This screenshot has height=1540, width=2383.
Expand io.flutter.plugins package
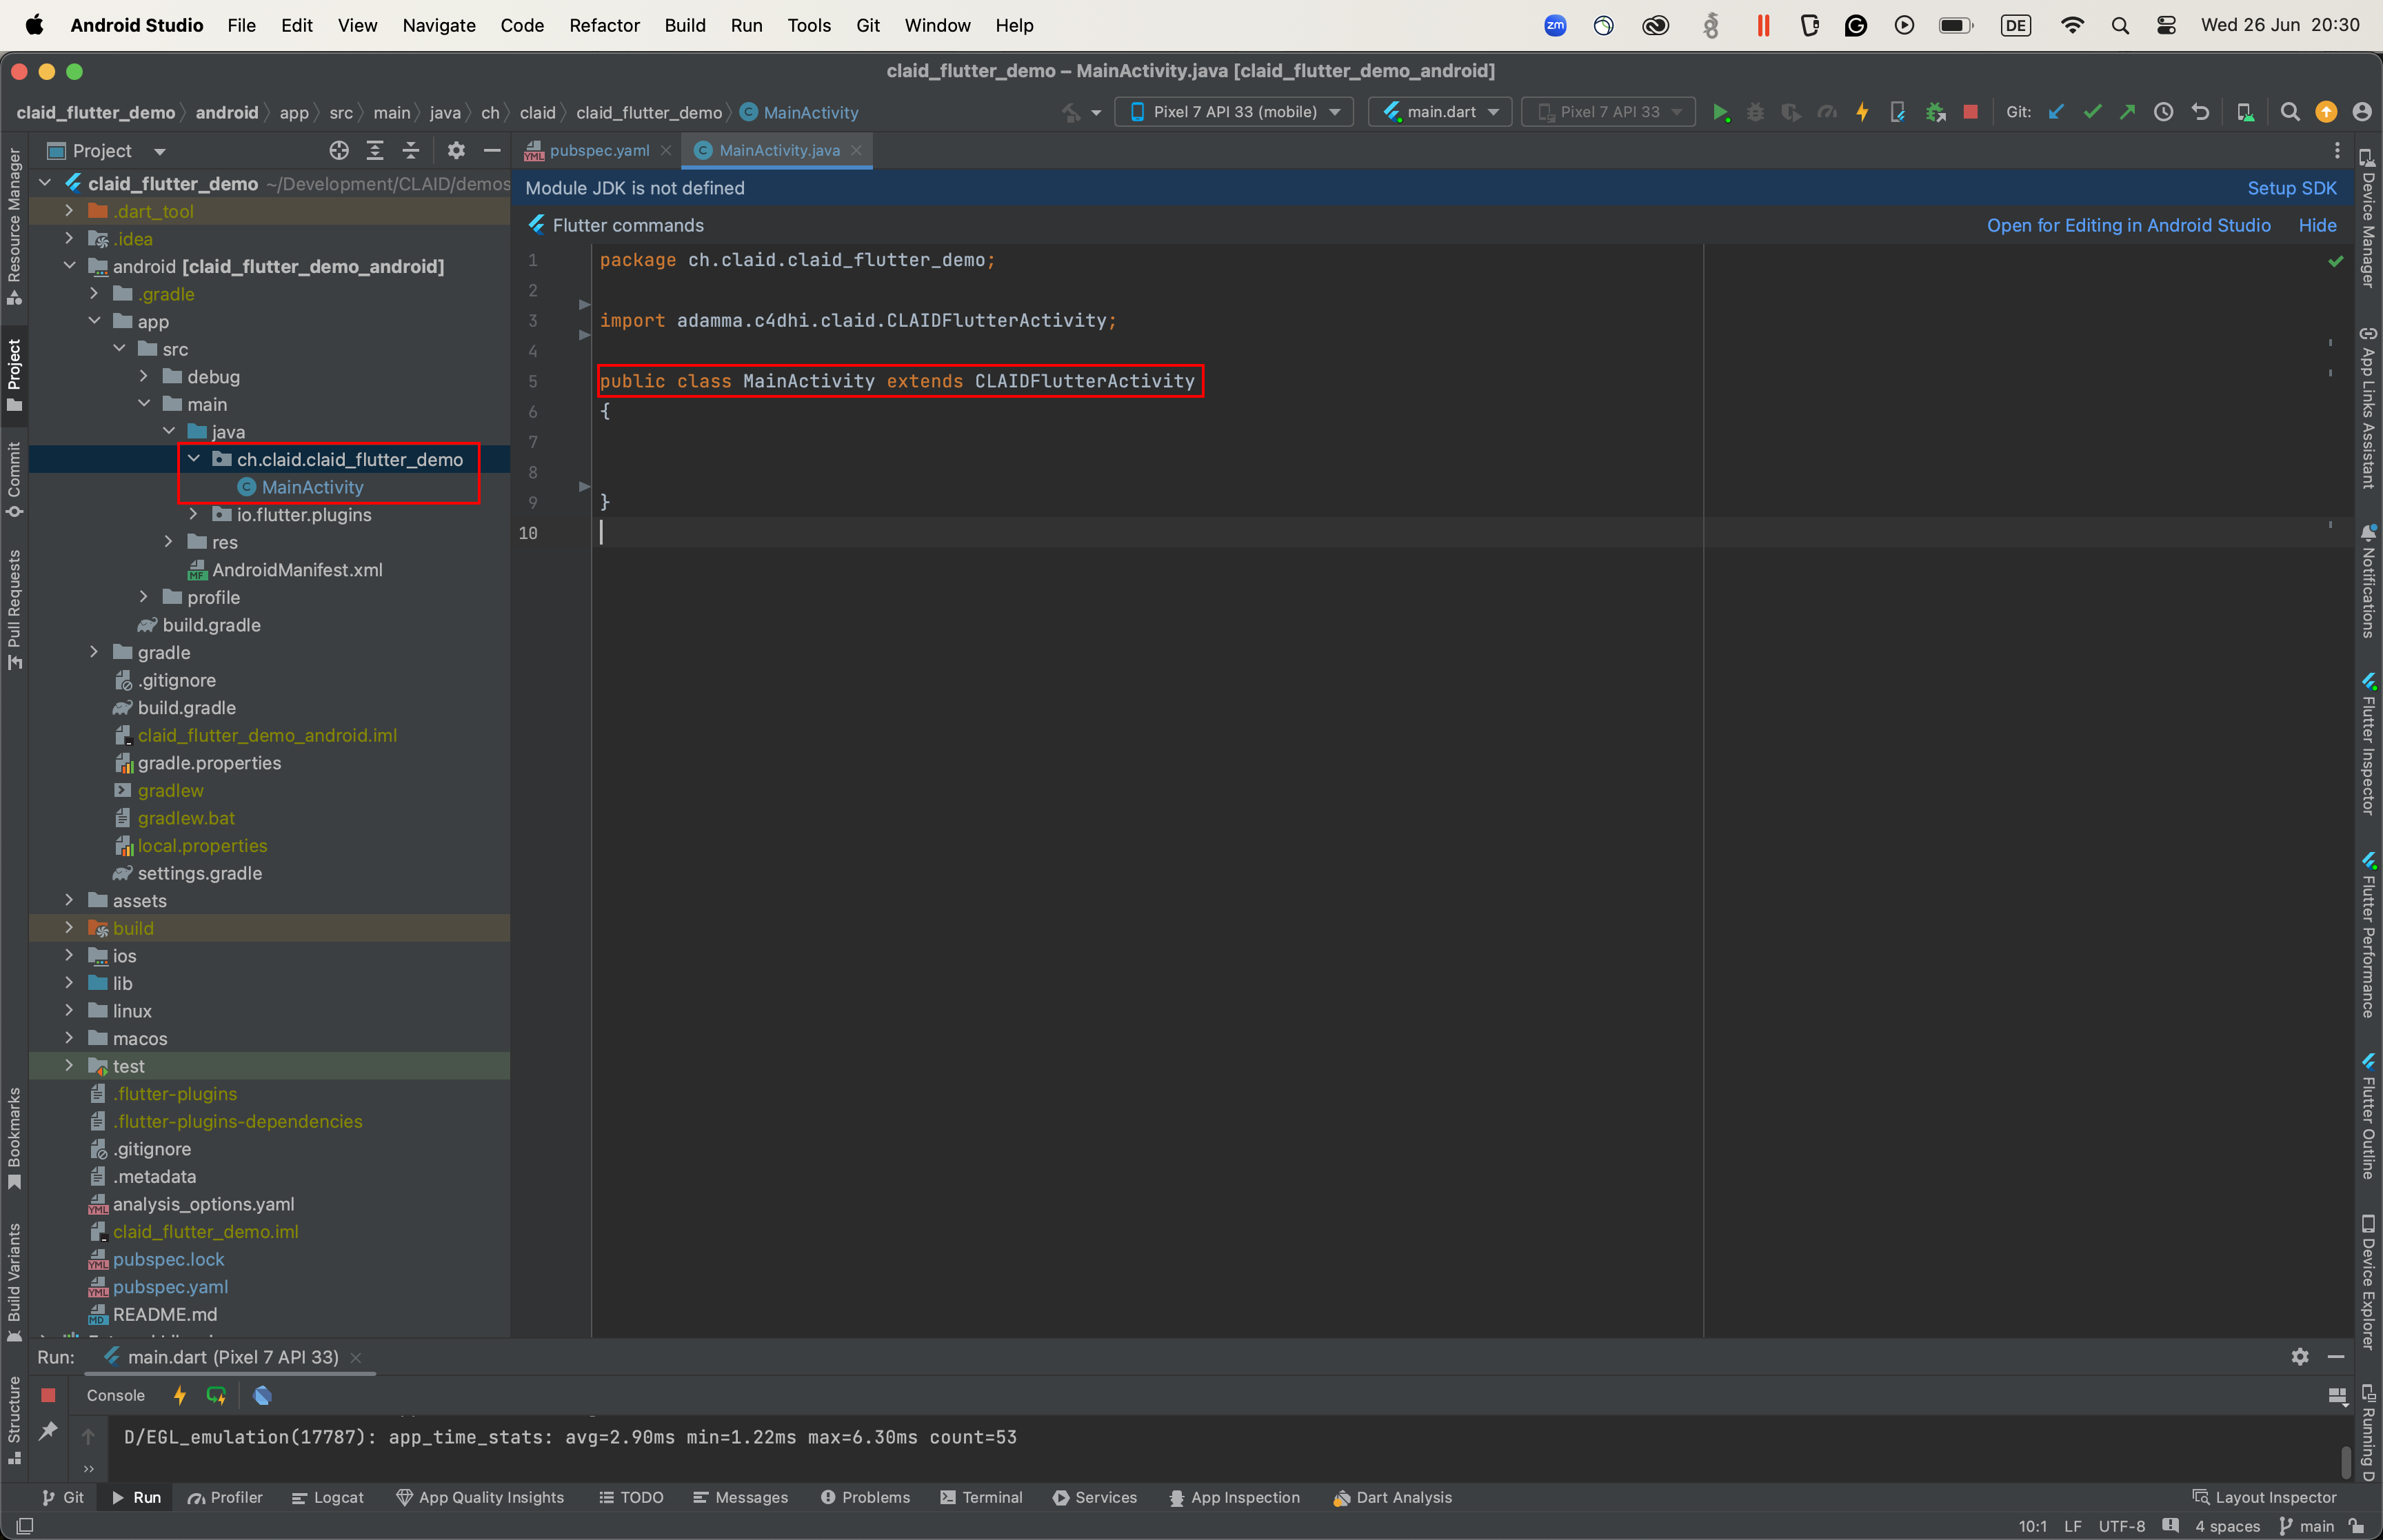coord(194,514)
